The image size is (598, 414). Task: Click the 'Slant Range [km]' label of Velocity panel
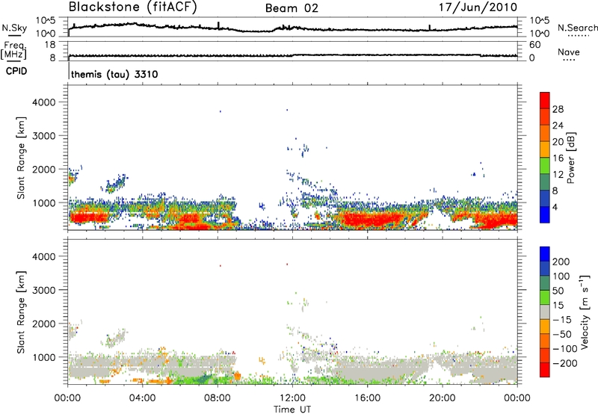[22, 312]
